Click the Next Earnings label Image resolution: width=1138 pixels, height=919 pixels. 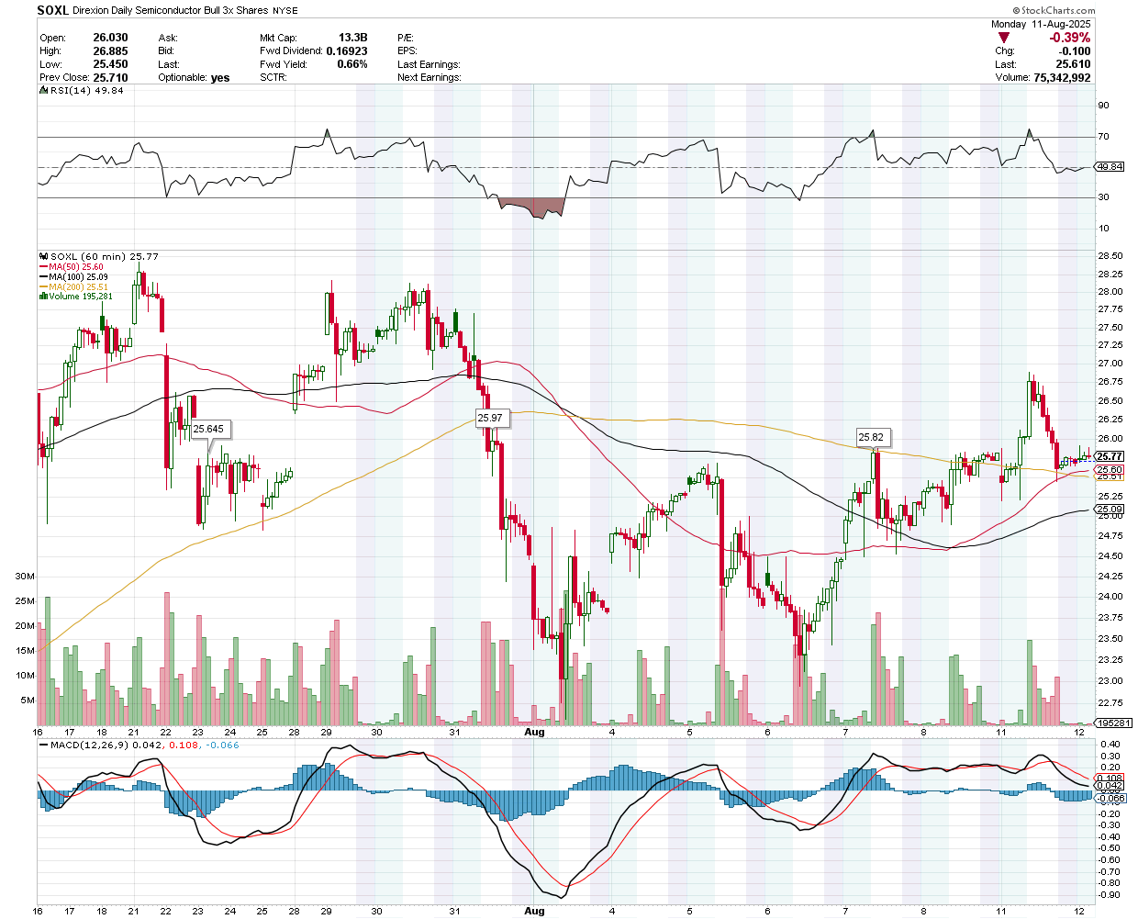(x=430, y=78)
